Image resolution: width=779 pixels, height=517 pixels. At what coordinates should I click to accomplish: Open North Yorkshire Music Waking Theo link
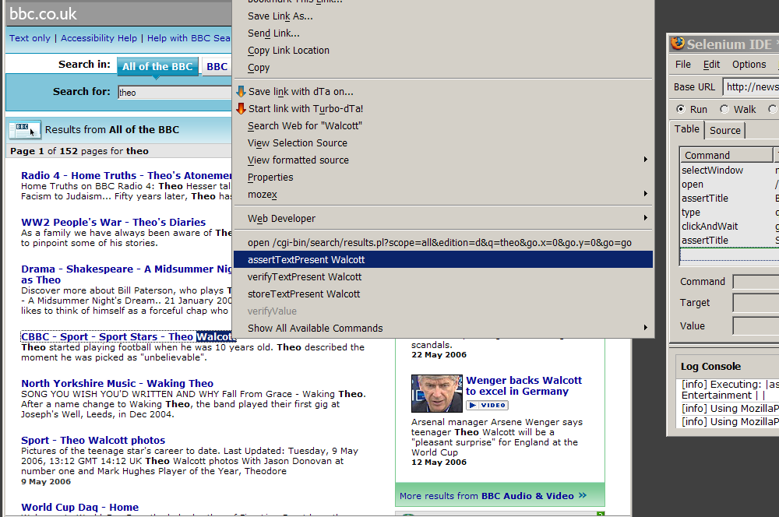(x=118, y=383)
